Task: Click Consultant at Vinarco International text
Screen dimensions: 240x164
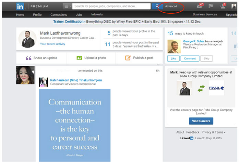Action: (x=73, y=84)
